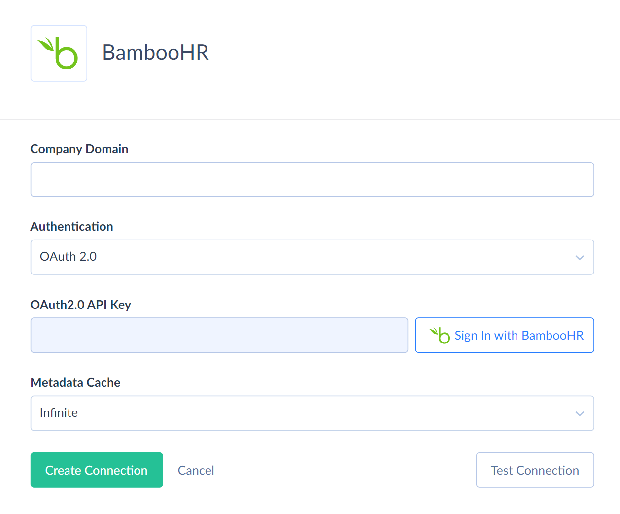The image size is (620, 514).
Task: Click the Metadata Cache label
Action: click(x=75, y=382)
